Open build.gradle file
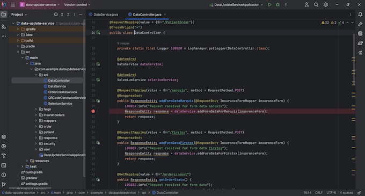Screen dimensions: 365x196 click(34, 172)
